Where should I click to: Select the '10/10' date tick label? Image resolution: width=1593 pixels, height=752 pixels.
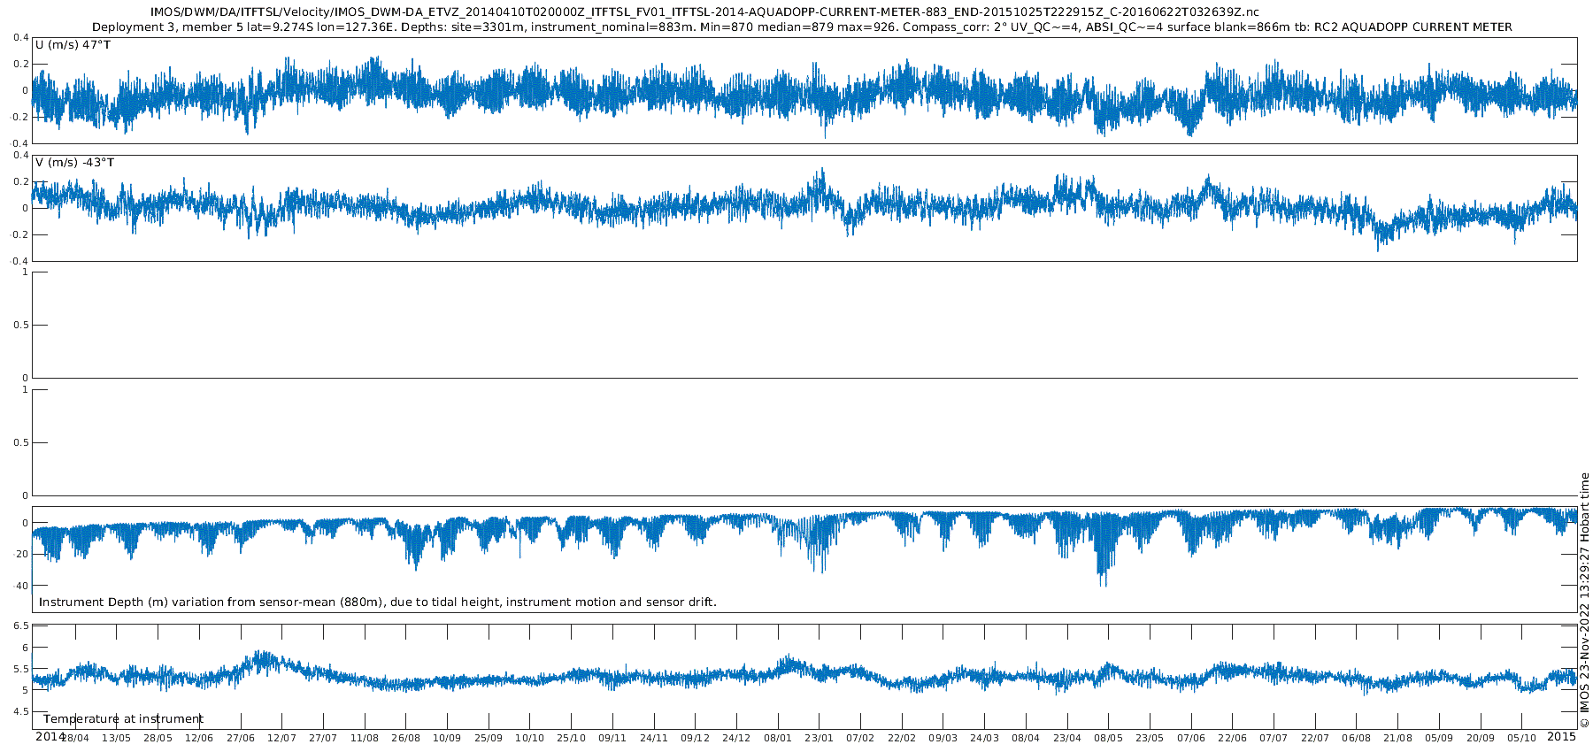tap(530, 738)
